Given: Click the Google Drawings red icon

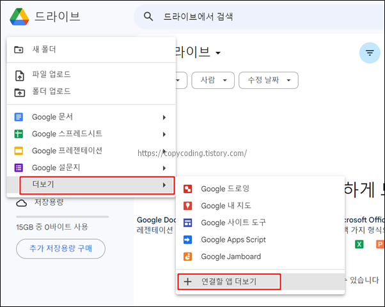Looking at the screenshot, I should tap(188, 189).
